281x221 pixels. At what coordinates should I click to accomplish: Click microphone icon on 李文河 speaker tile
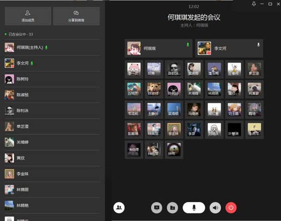258,45
